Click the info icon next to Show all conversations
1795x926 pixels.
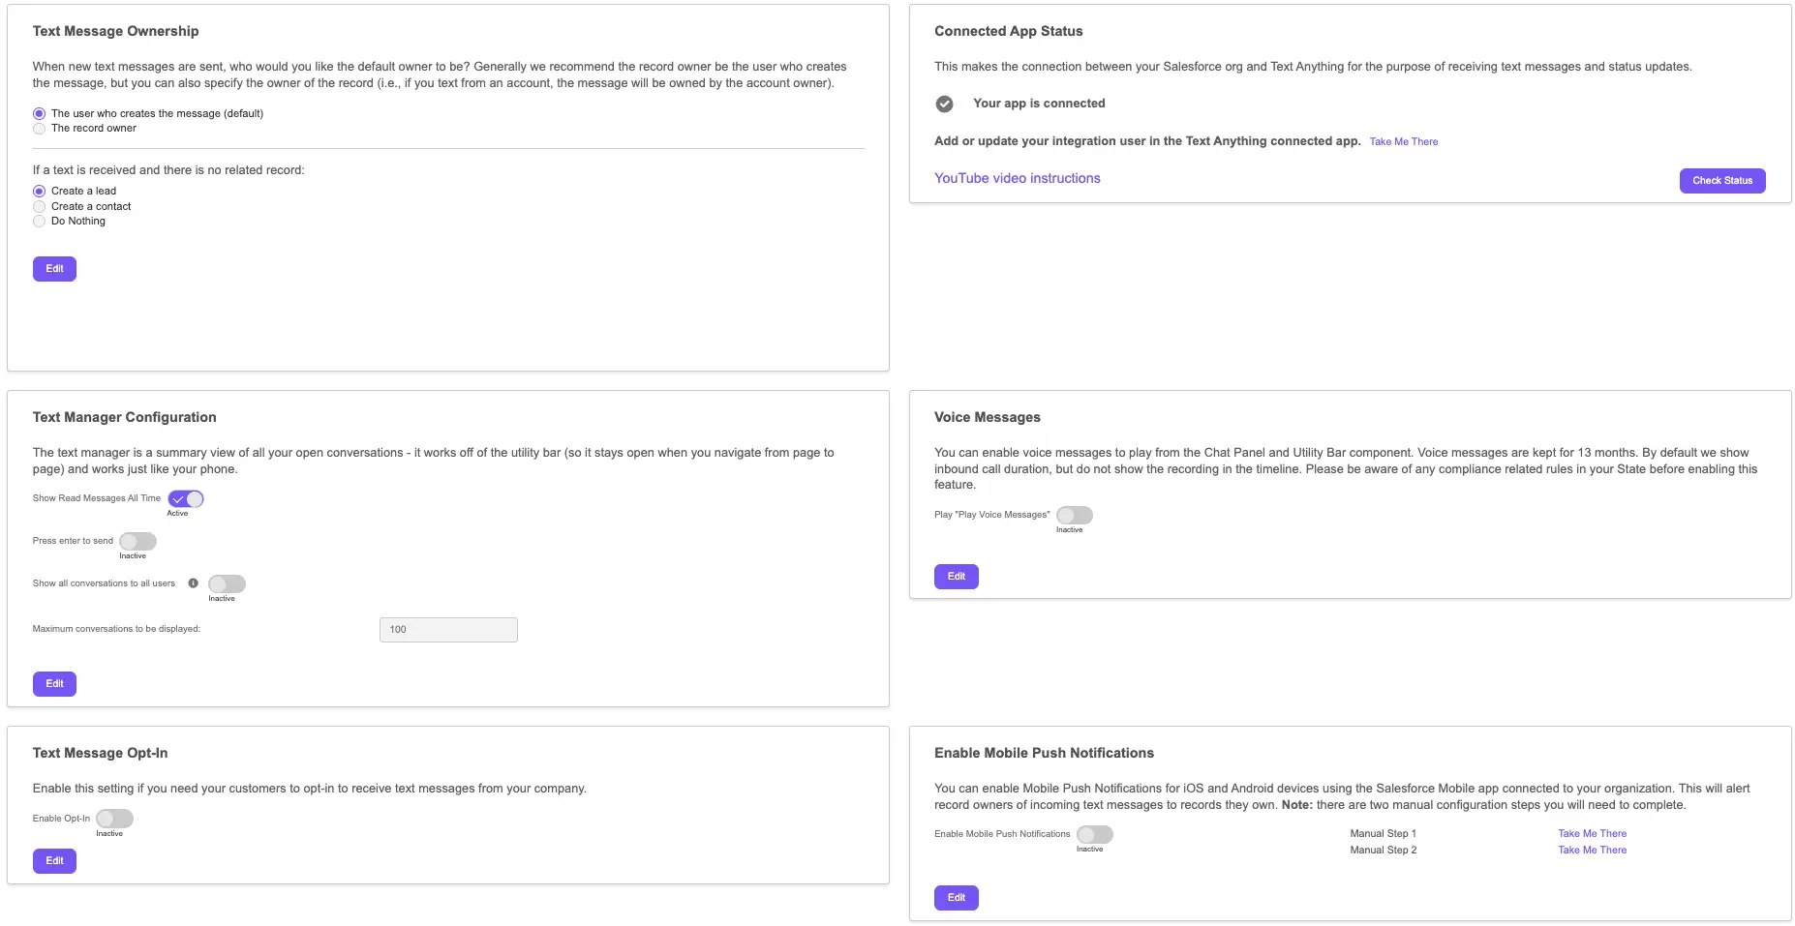pos(194,582)
